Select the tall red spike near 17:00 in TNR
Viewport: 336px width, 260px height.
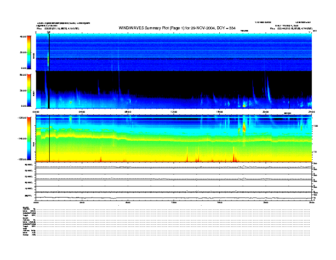tap(233, 156)
